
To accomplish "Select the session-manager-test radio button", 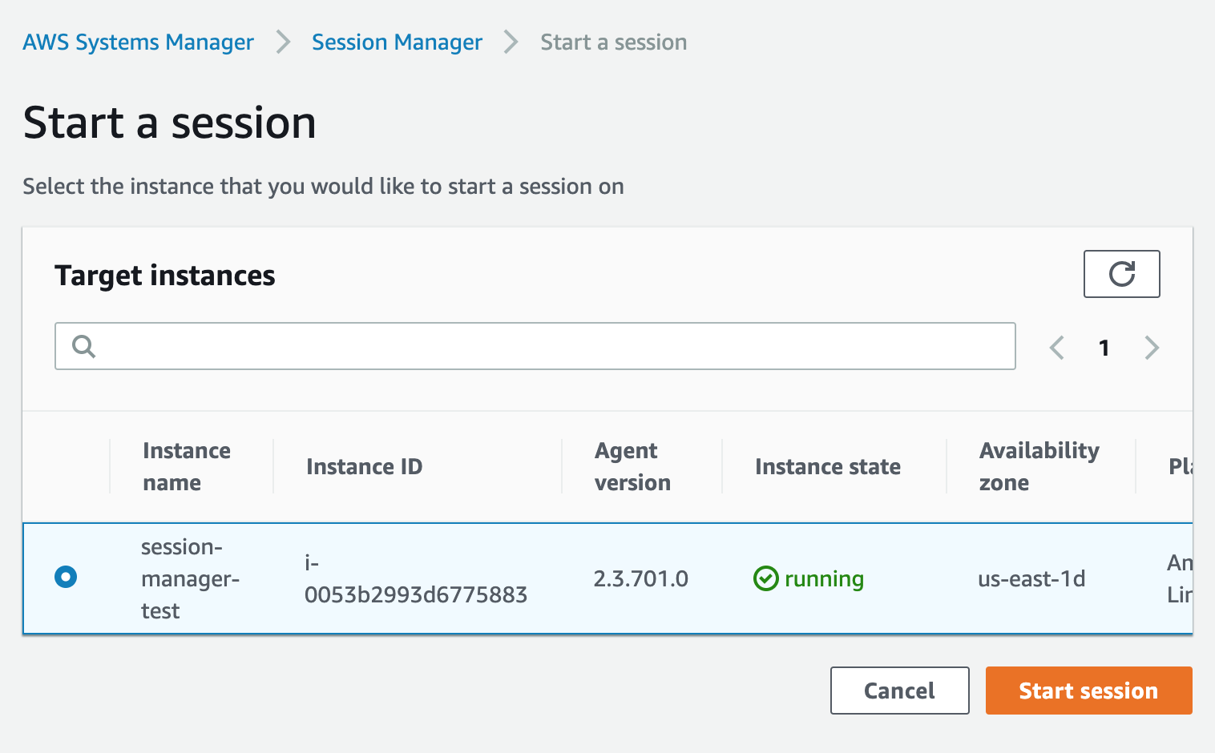I will point(66,577).
